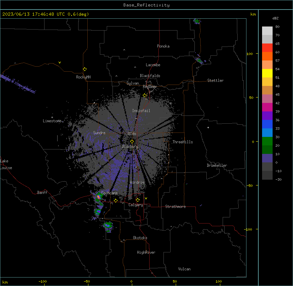Viewport: 293px width, 286px height.
Task: Select the lightest gray swatch beside 80 dBZ
Action: click(267, 31)
